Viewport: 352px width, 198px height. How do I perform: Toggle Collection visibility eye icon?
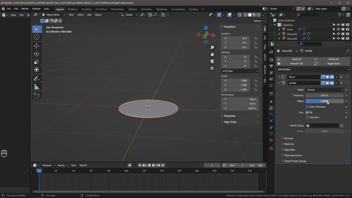pyautogui.click(x=338, y=25)
